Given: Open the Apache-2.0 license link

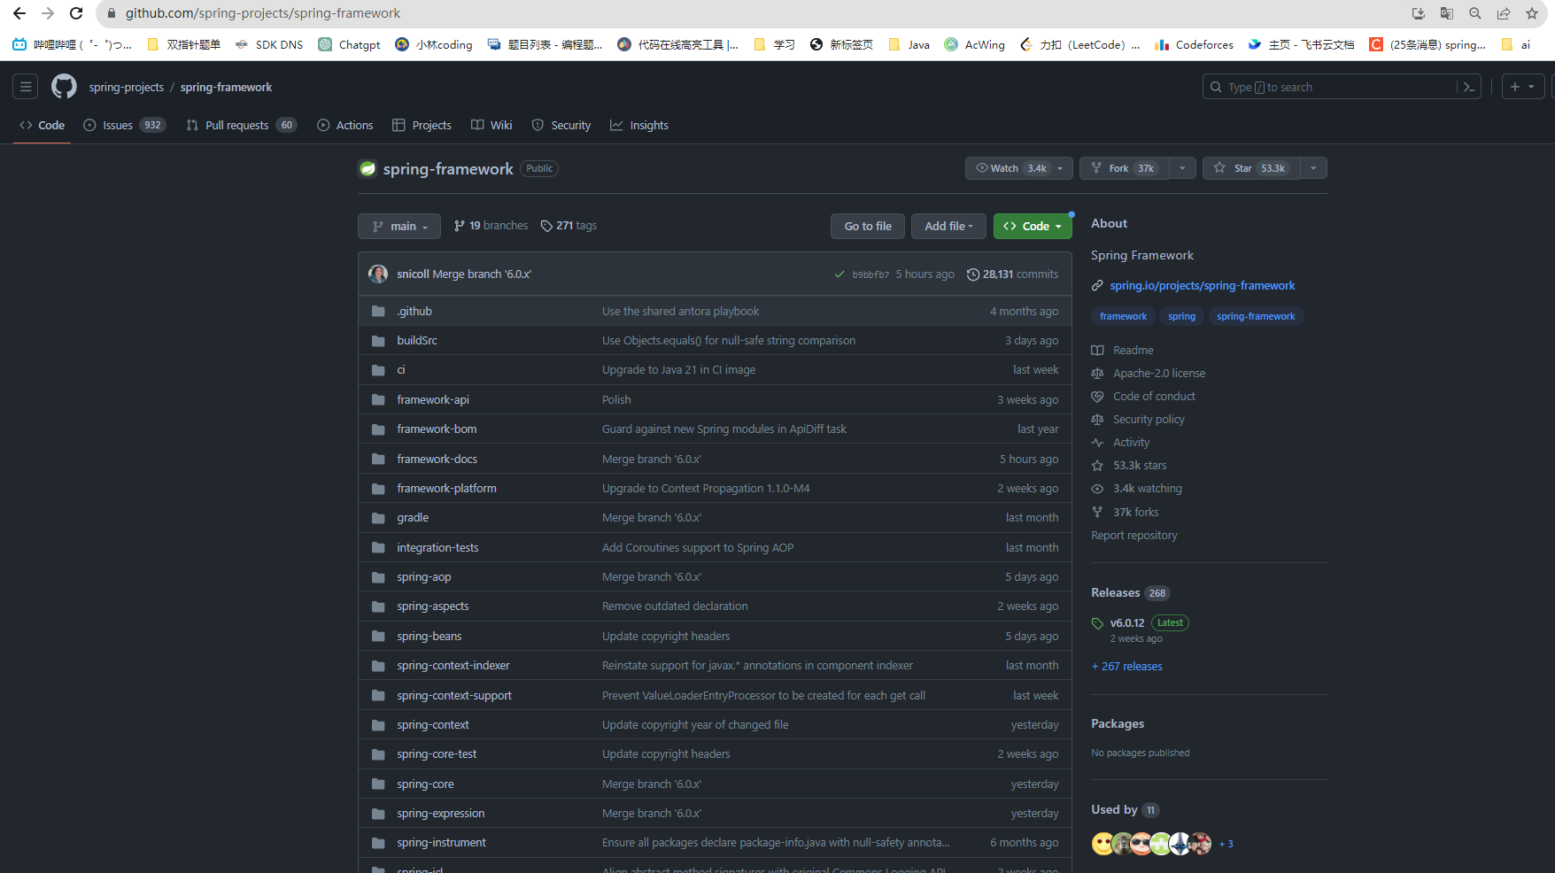Looking at the screenshot, I should (x=1159, y=374).
